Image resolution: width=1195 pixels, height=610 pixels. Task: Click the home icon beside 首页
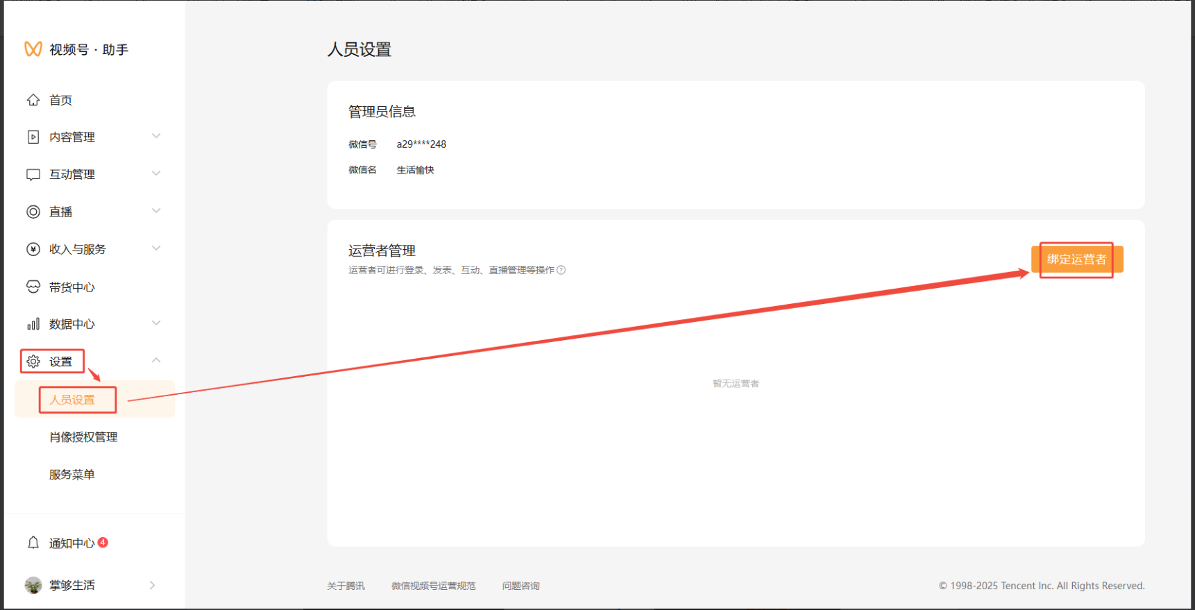point(33,100)
